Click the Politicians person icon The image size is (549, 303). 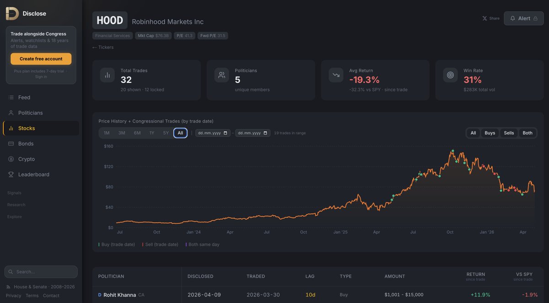[11, 113]
